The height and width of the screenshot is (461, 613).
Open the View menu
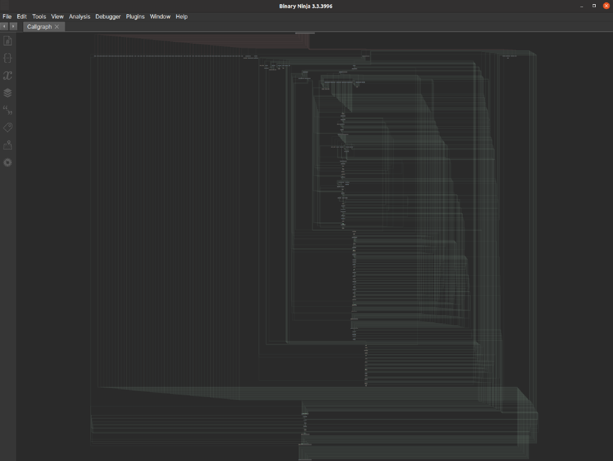click(57, 16)
